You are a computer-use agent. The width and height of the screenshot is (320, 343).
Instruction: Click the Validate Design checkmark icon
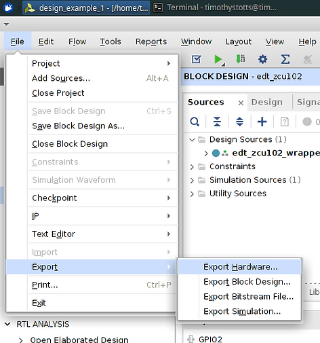coord(196,59)
